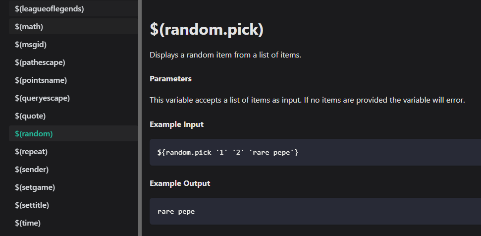This screenshot has width=481, height=236.
Task: Go to the $(pathescape) variable page
Action: point(73,62)
